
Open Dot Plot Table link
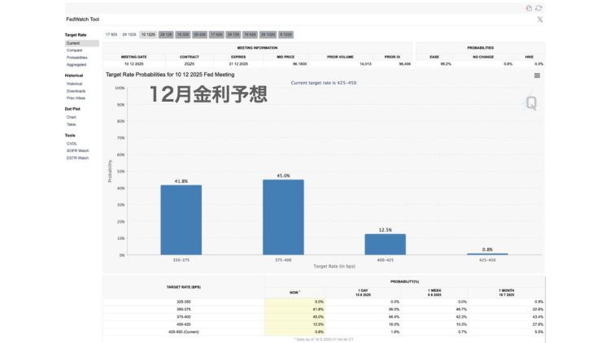click(x=72, y=124)
